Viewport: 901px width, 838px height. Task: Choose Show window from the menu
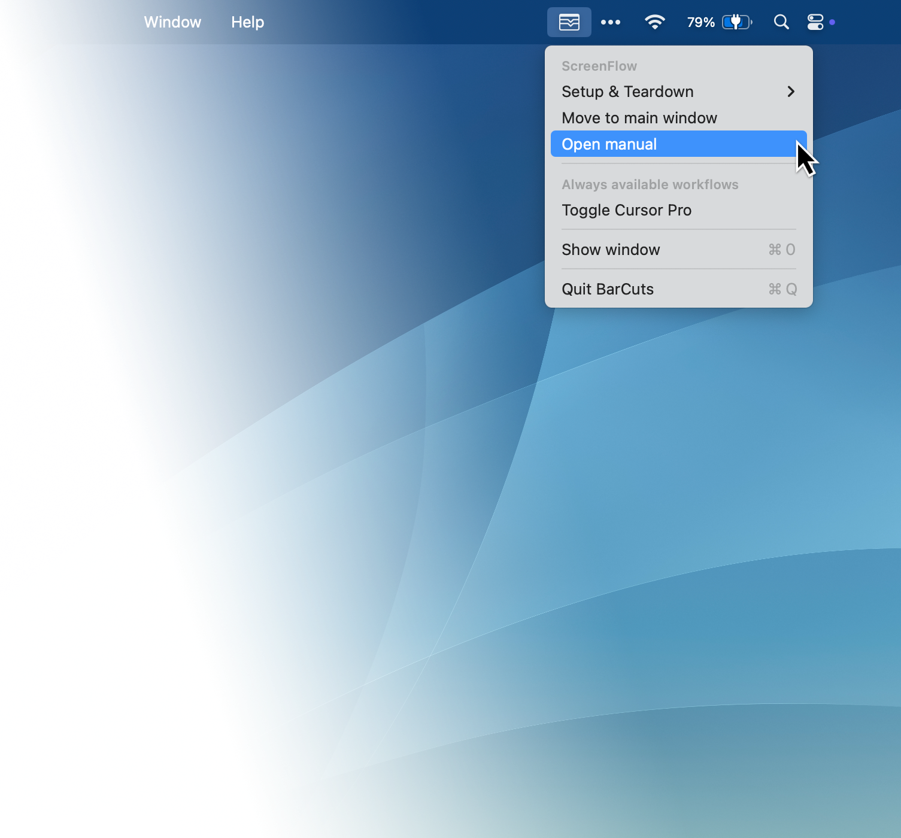pyautogui.click(x=611, y=250)
